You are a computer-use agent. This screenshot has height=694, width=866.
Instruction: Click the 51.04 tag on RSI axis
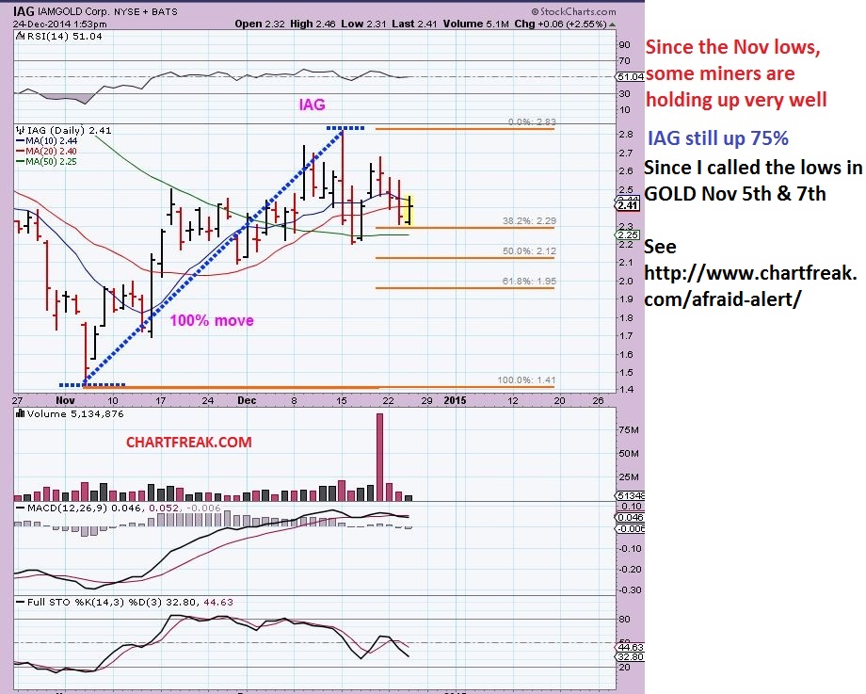point(630,77)
